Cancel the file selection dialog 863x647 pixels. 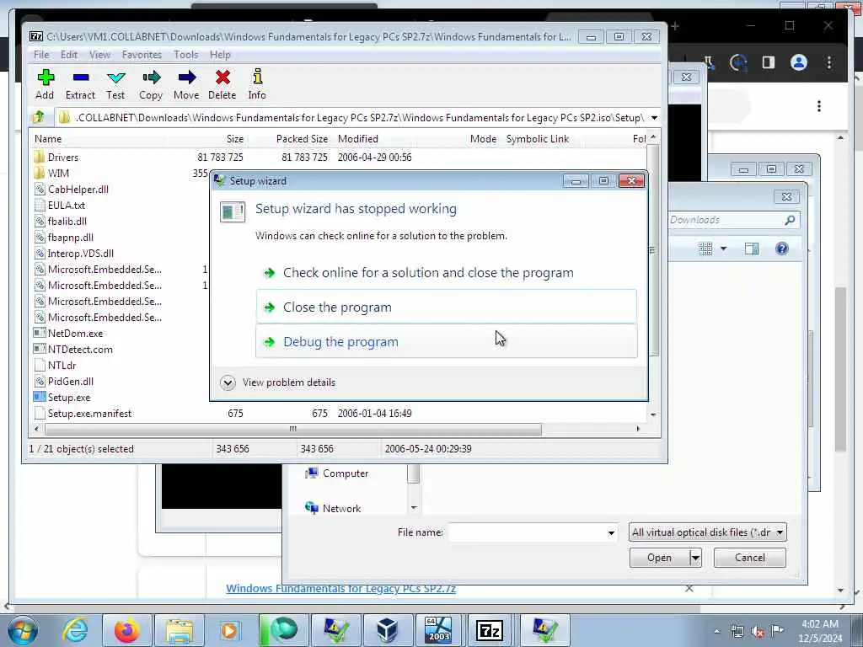tap(749, 558)
